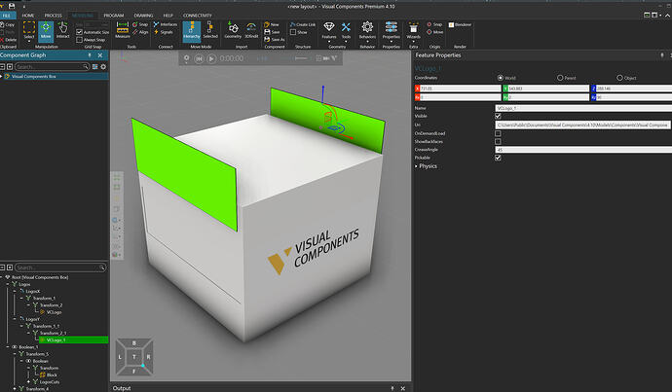Enable the ShowBackfaces checkbox
672x392 pixels.
(499, 141)
